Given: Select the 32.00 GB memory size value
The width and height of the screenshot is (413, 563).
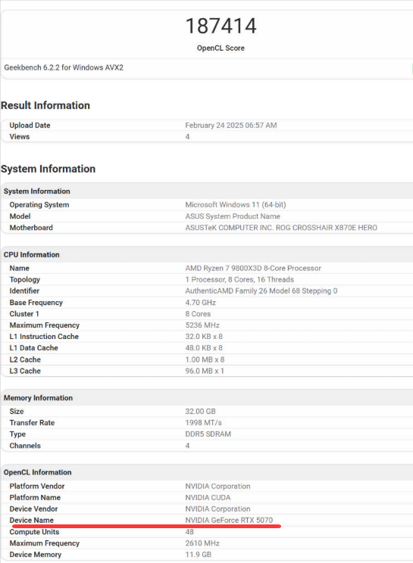Looking at the screenshot, I should (201, 412).
